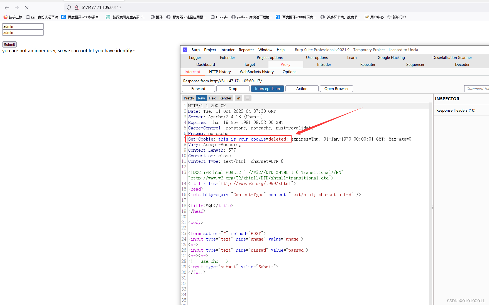Expand Response Headers (10) in the Inspector
489x305 pixels.
pos(456,110)
